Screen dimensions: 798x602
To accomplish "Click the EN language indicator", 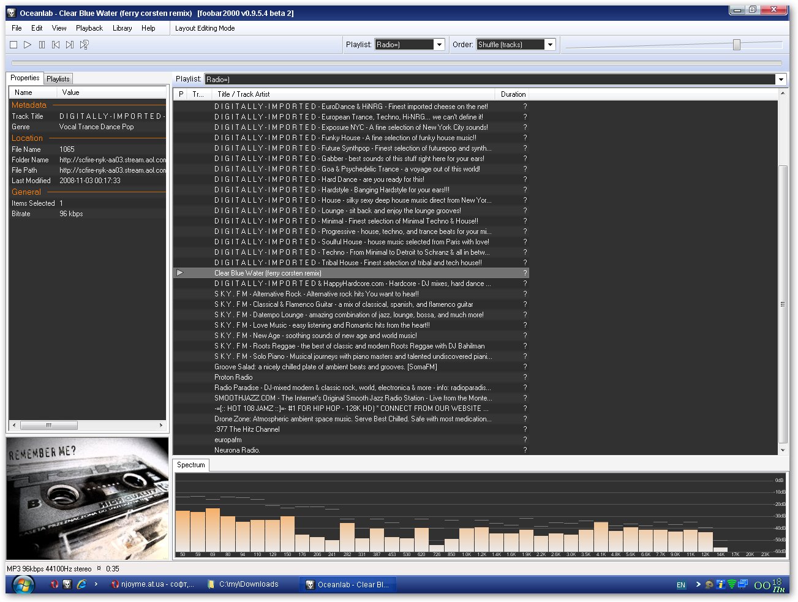I will (x=680, y=585).
